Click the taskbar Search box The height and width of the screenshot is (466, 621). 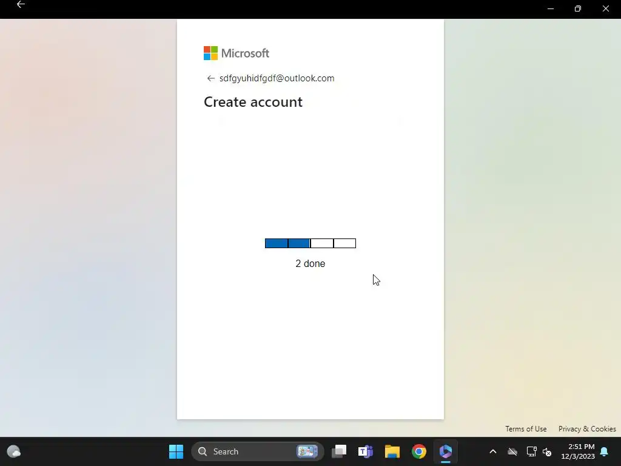(x=257, y=451)
